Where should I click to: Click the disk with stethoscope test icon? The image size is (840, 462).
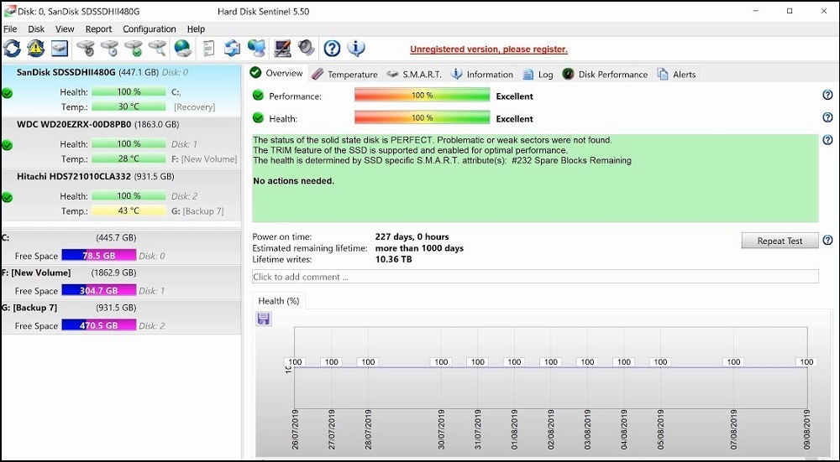[86, 49]
